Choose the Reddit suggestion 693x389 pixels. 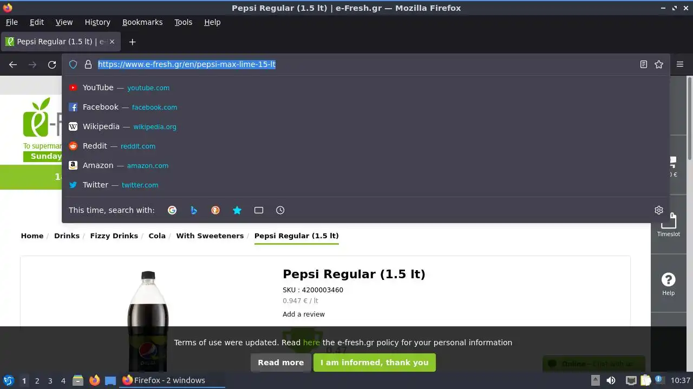click(x=365, y=146)
